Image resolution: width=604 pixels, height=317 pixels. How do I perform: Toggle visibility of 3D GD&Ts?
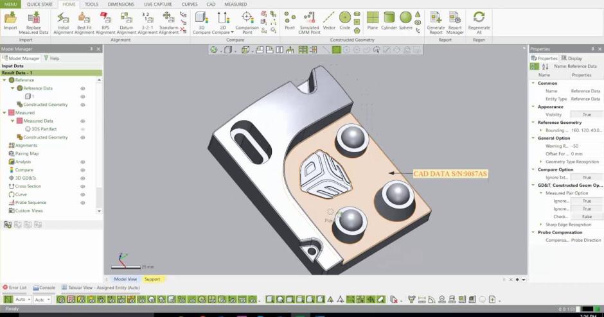(82, 178)
